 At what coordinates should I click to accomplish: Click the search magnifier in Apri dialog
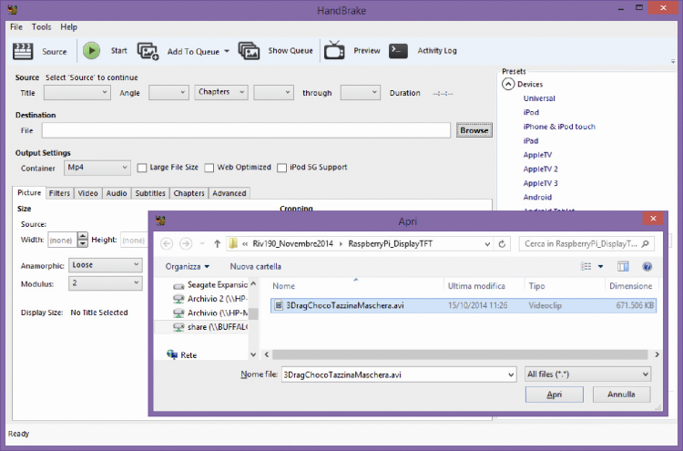tap(646, 243)
